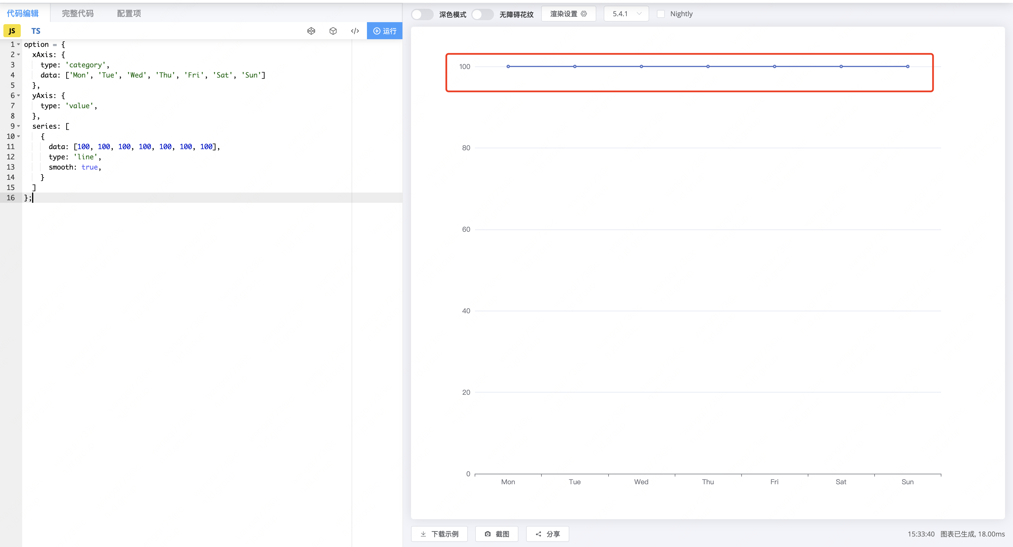Image resolution: width=1013 pixels, height=547 pixels.
Task: Click the gear icon in 渲染设置
Action: 584,14
